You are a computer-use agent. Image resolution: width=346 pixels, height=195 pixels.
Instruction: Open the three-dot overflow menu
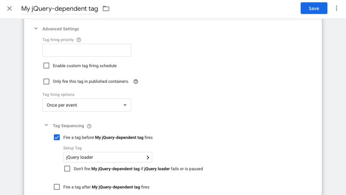point(337,8)
